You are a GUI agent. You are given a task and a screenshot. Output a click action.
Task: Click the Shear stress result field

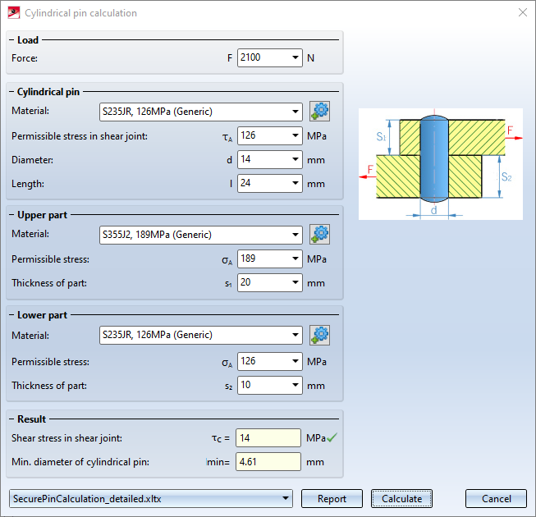click(268, 437)
